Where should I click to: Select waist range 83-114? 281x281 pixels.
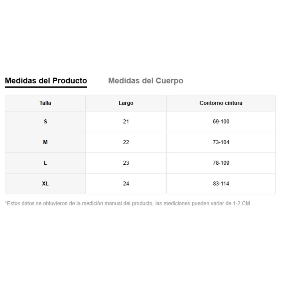click(221, 184)
